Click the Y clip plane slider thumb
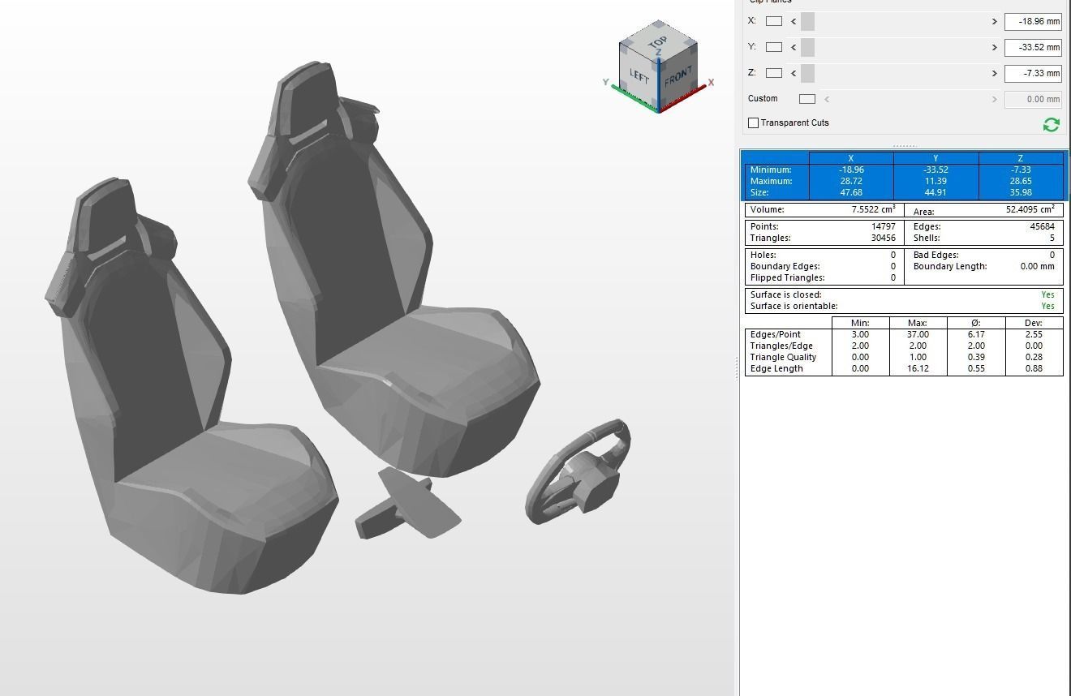Image resolution: width=1071 pixels, height=696 pixels. (x=807, y=48)
